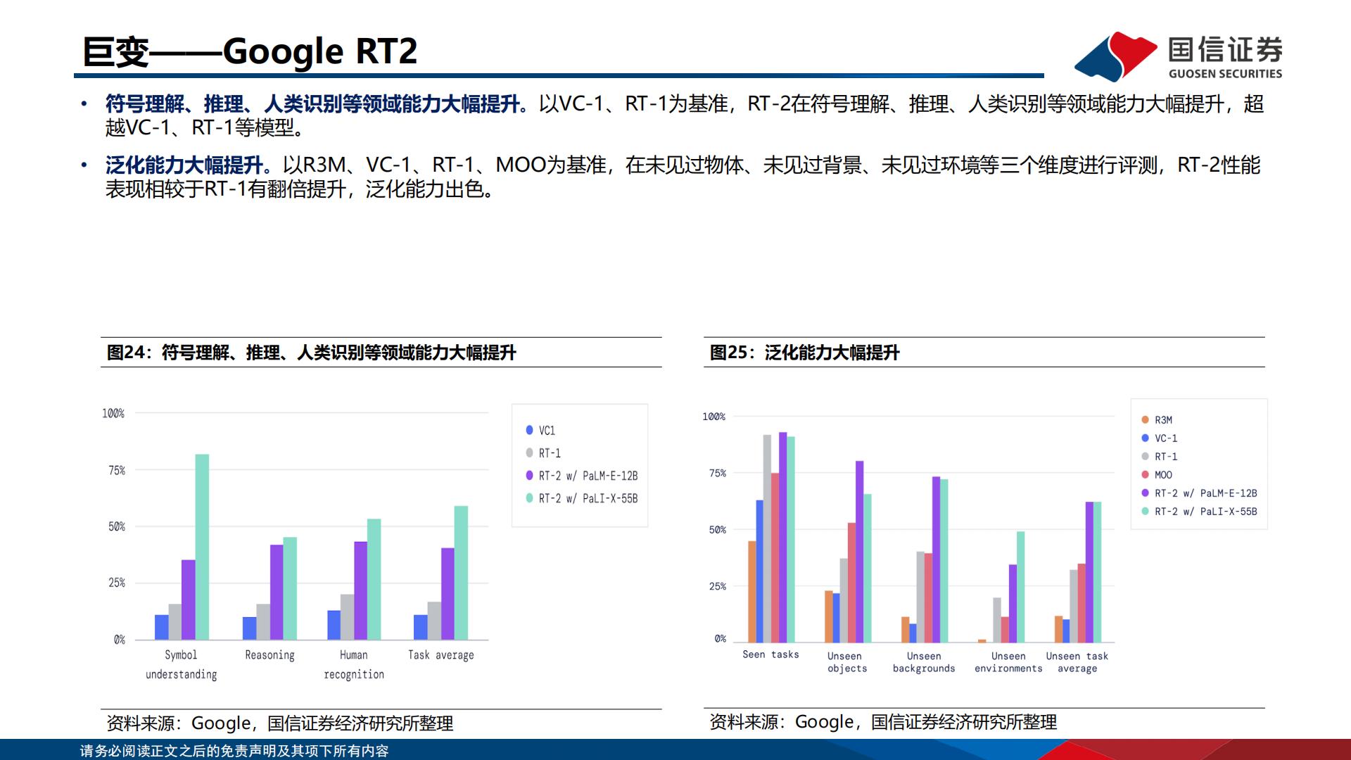Click the source note under Figure 24
The image size is (1351, 760).
[x=279, y=723]
